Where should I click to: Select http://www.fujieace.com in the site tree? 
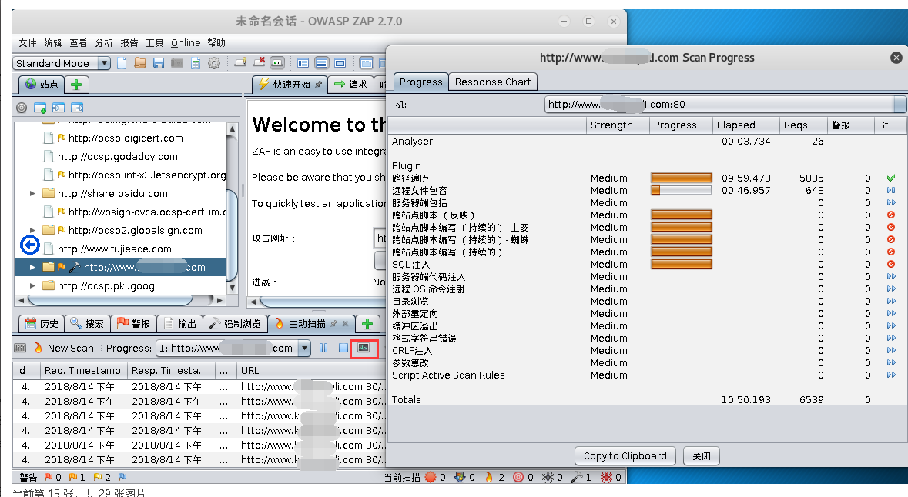pyautogui.click(x=115, y=249)
